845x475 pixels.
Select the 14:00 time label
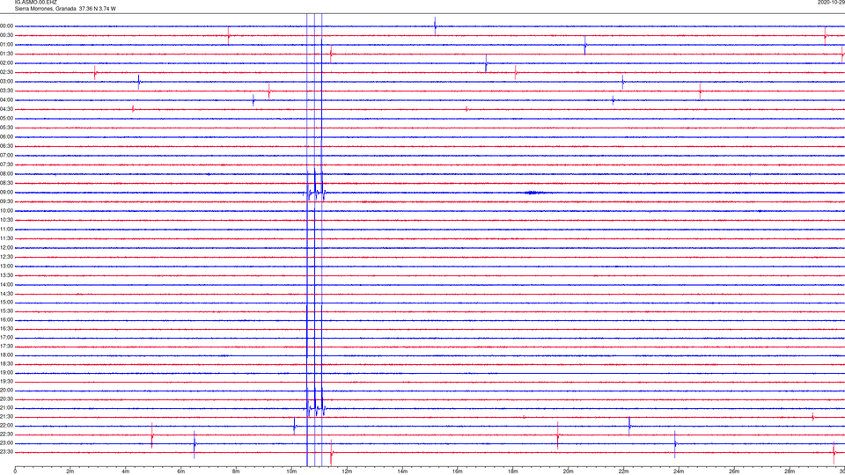[x=6, y=284]
